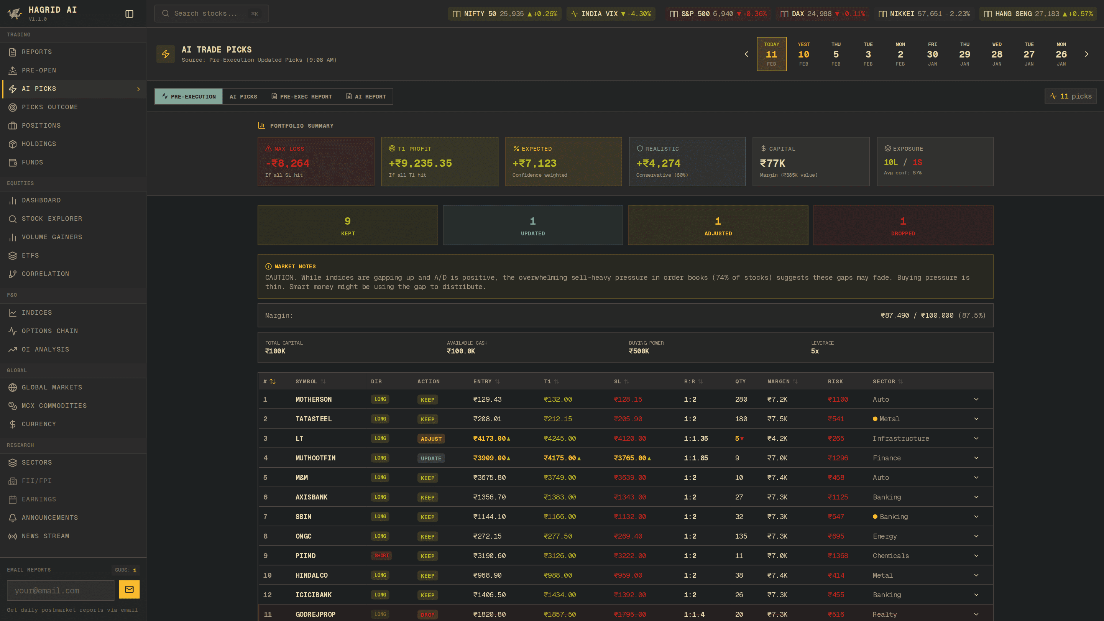
Task: Open the Correlation page
Action: (46, 274)
